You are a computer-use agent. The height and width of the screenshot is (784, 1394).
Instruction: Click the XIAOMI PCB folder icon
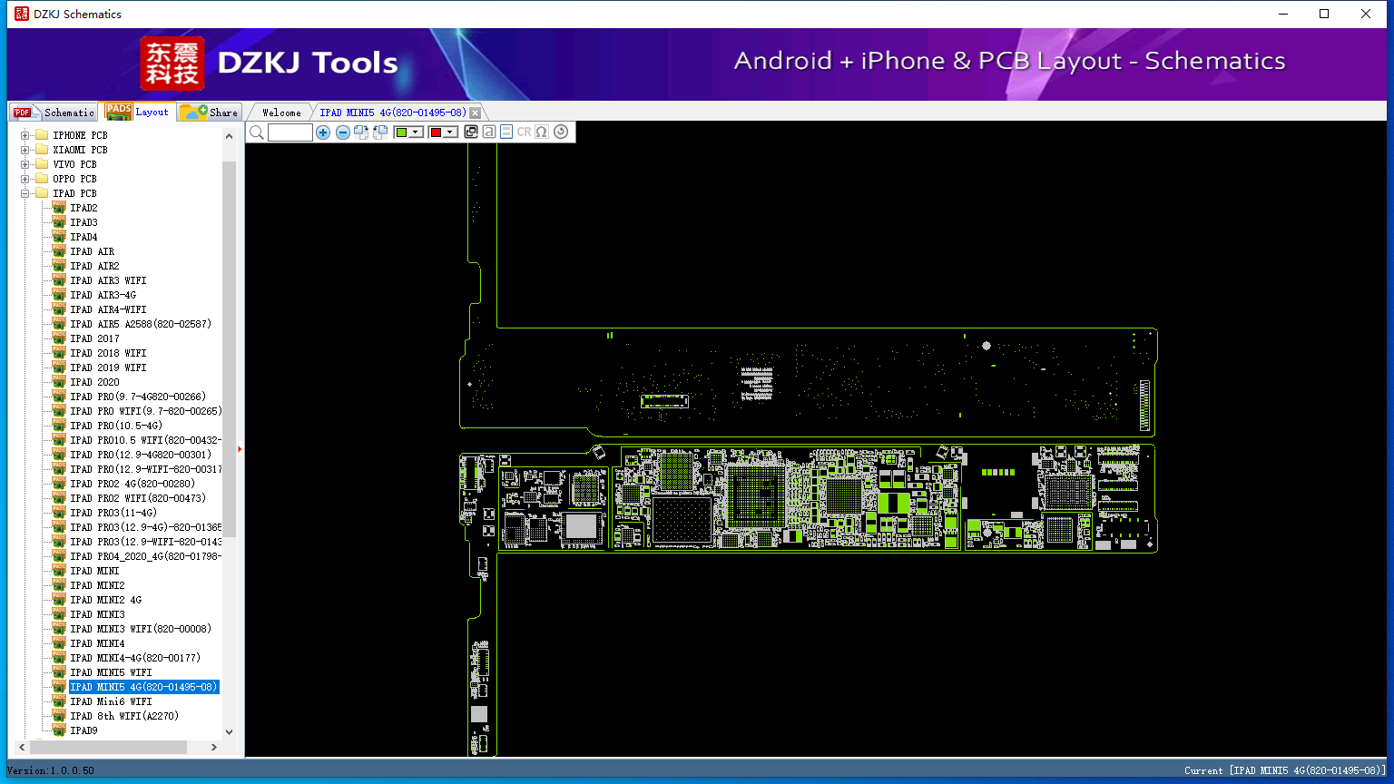click(x=42, y=150)
